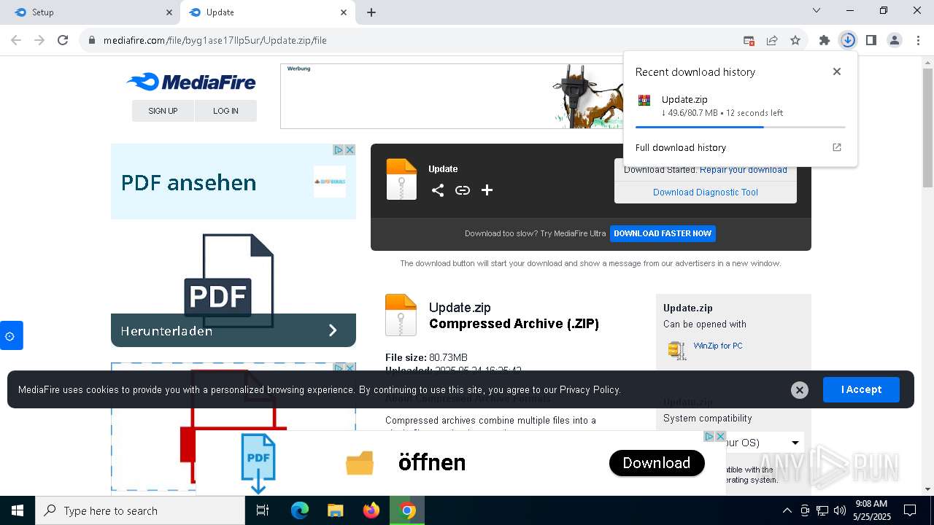Click the Update.zip download progress bar

(x=740, y=127)
